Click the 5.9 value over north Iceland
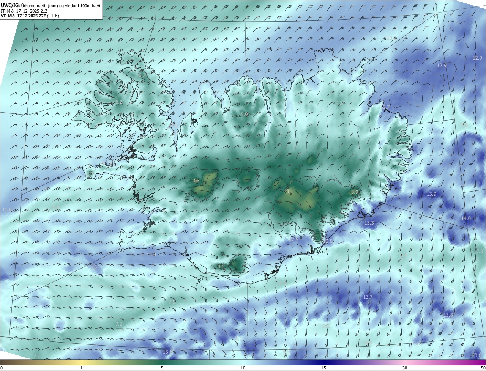 coord(244,114)
